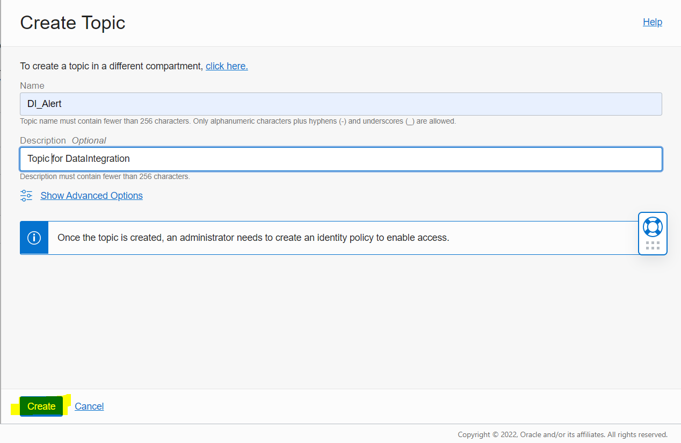Image resolution: width=681 pixels, height=443 pixels.
Task: Focus the Name field containing DI_Alert
Action: coord(340,104)
